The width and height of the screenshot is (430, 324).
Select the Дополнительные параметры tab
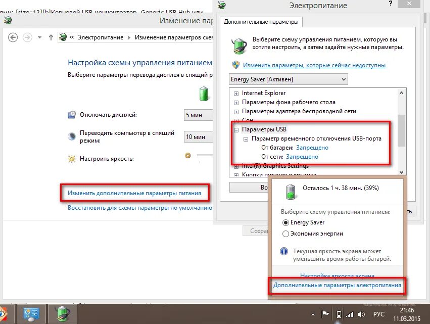pos(261,22)
